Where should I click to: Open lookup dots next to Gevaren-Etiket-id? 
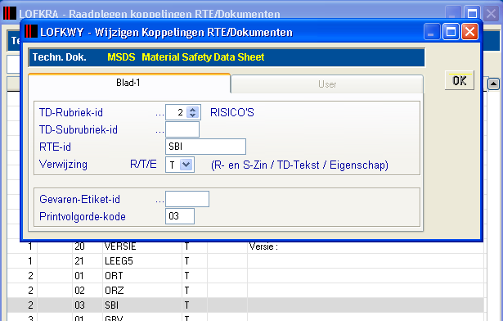point(159,201)
